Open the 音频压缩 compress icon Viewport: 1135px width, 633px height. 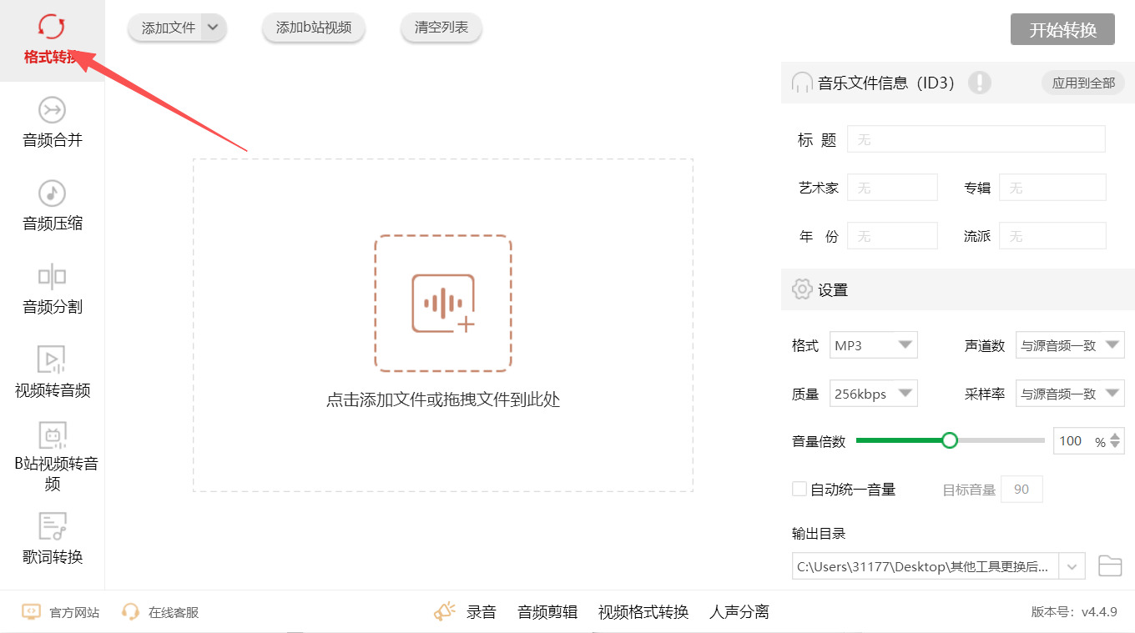pos(52,193)
